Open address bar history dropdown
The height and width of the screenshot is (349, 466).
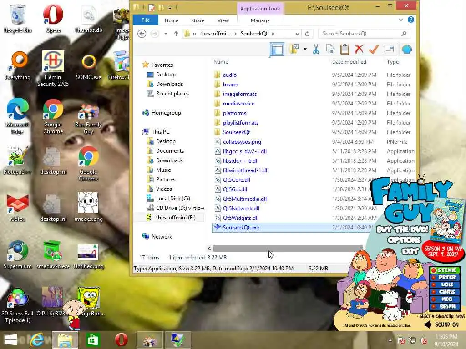click(x=297, y=34)
